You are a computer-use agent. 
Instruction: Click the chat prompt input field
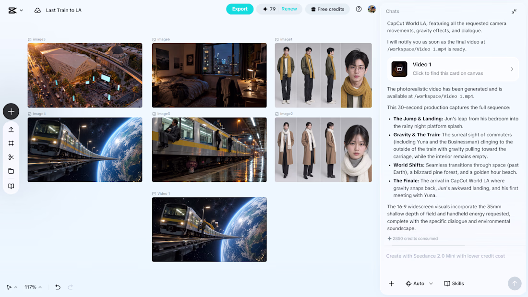453,256
